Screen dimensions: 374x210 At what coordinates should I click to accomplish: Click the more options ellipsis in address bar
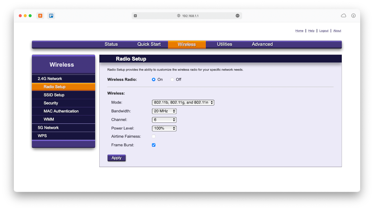coord(237,15)
